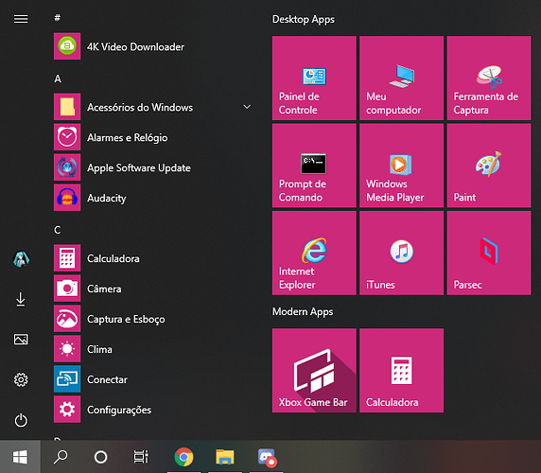Click the 'C' letter group header
The image size is (541, 473).
(x=58, y=230)
